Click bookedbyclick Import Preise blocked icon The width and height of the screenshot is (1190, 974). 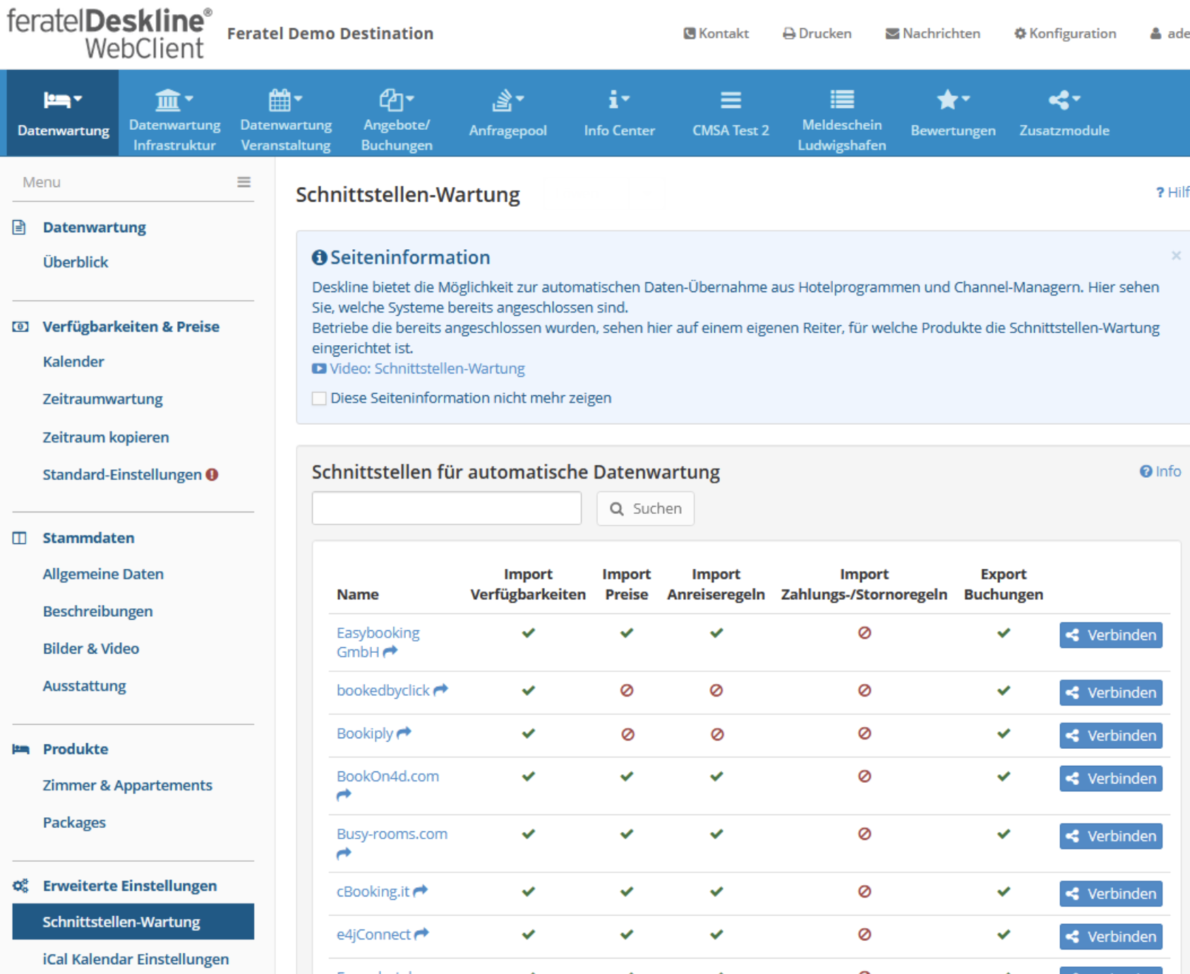coord(627,690)
